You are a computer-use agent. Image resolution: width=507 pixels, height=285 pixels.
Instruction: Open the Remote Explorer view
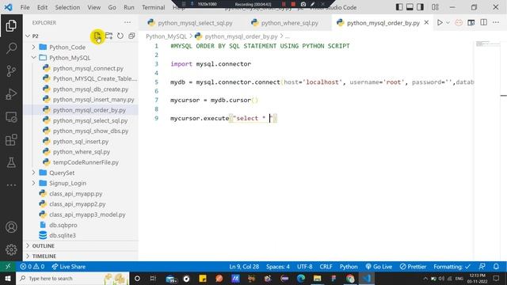11,117
